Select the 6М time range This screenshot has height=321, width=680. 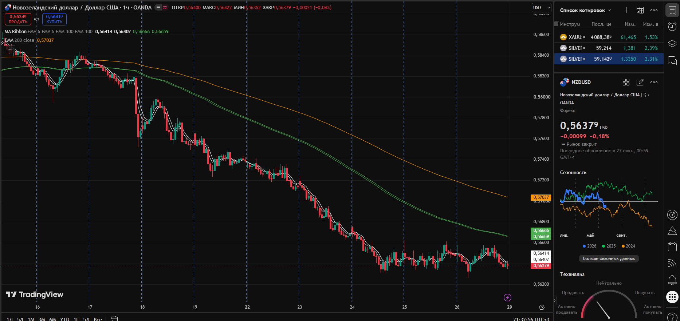click(x=52, y=319)
